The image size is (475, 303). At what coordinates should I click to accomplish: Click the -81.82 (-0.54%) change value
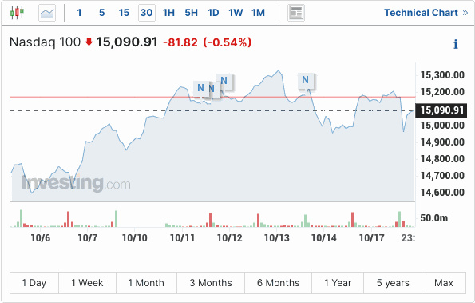coord(208,42)
